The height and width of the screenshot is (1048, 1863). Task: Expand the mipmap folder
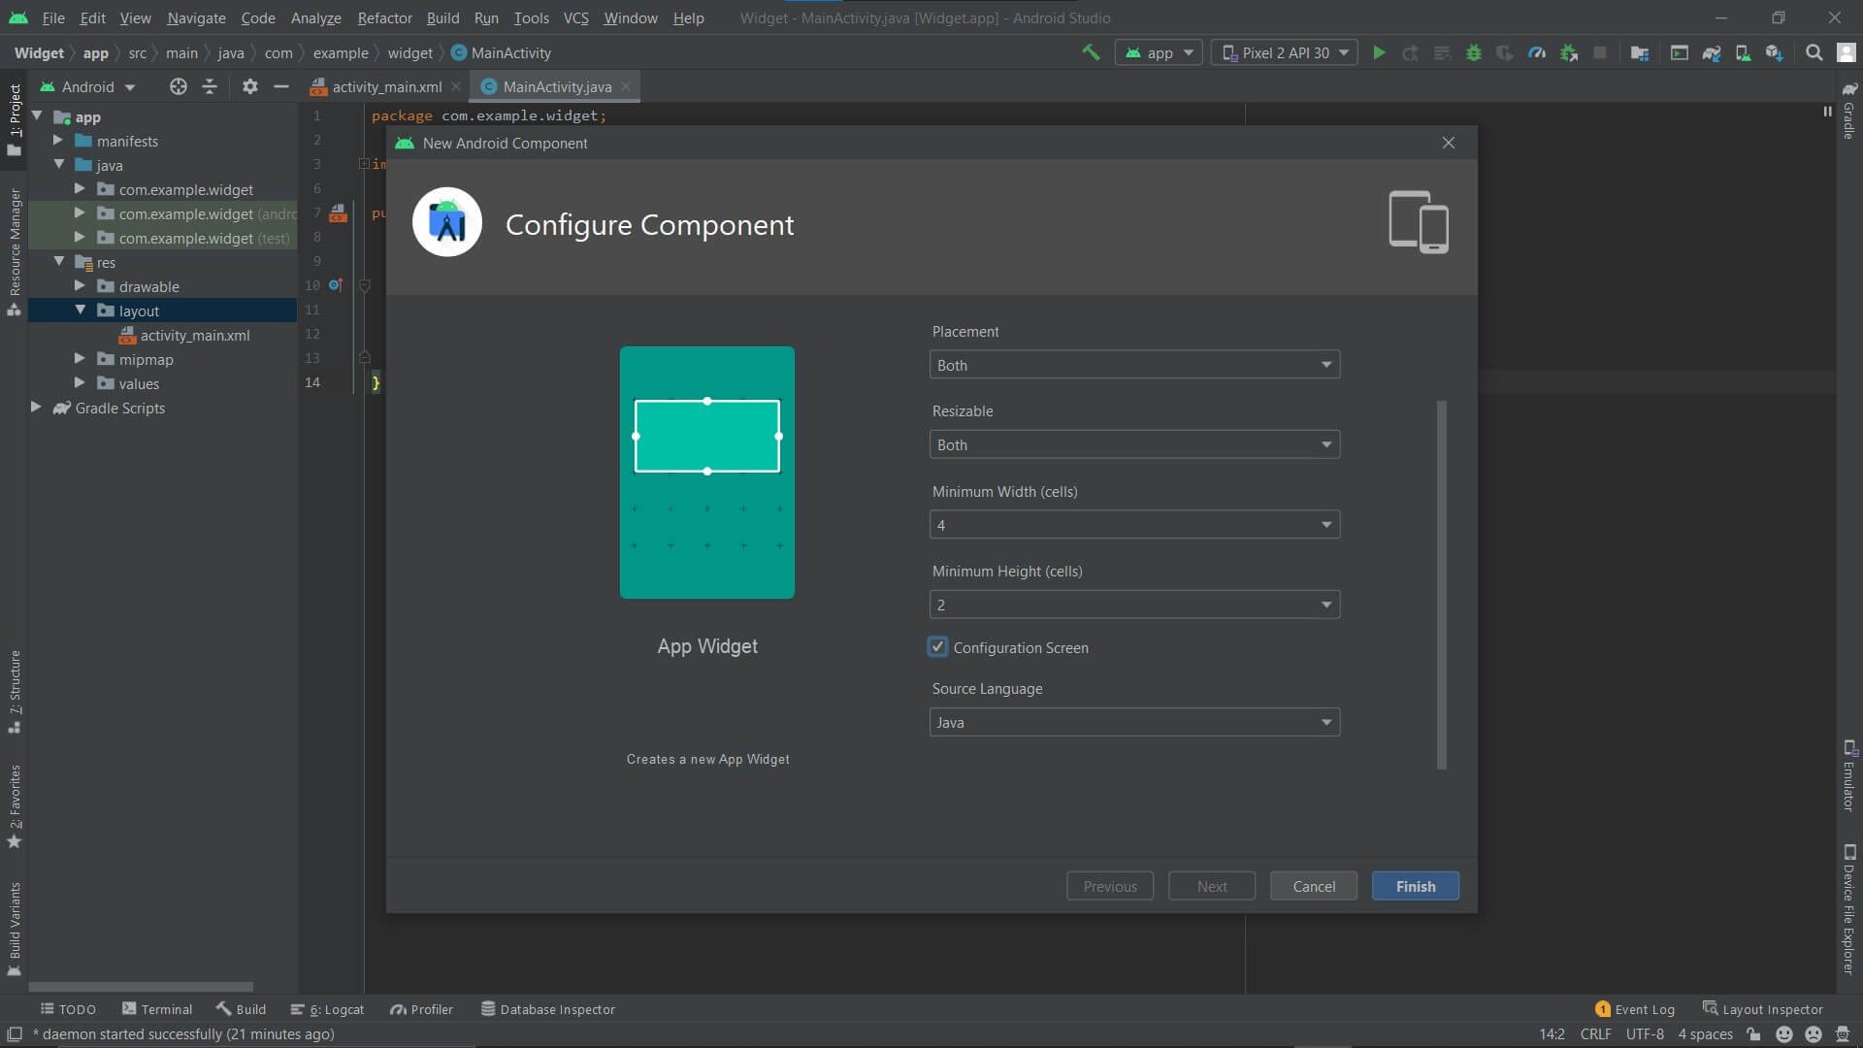point(80,359)
